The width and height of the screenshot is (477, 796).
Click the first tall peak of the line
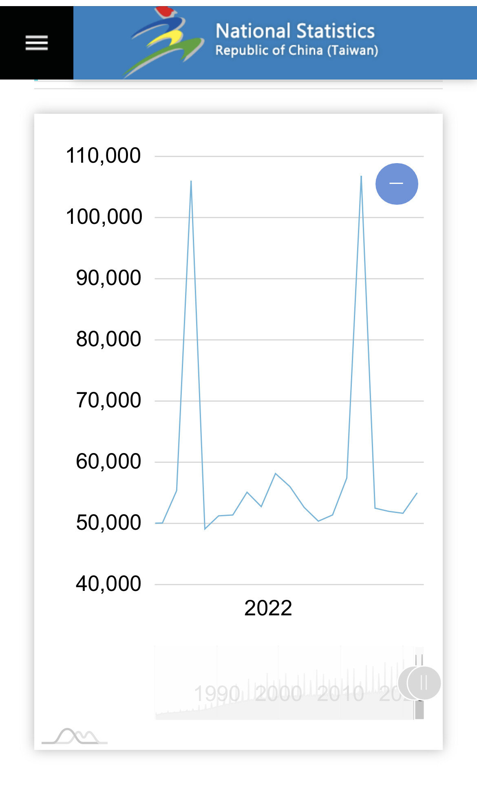coord(191,181)
